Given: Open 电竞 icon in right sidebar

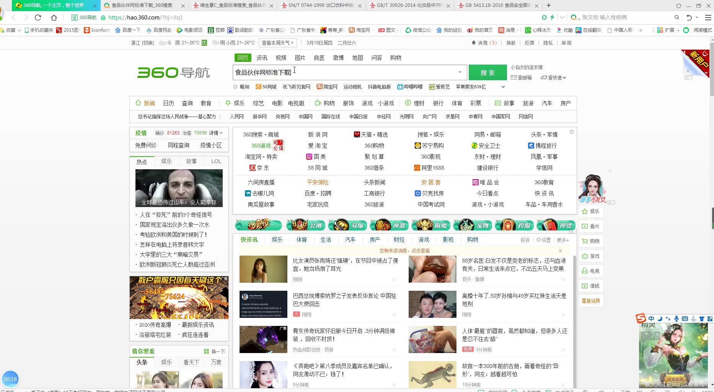Looking at the screenshot, I should click(585, 271).
